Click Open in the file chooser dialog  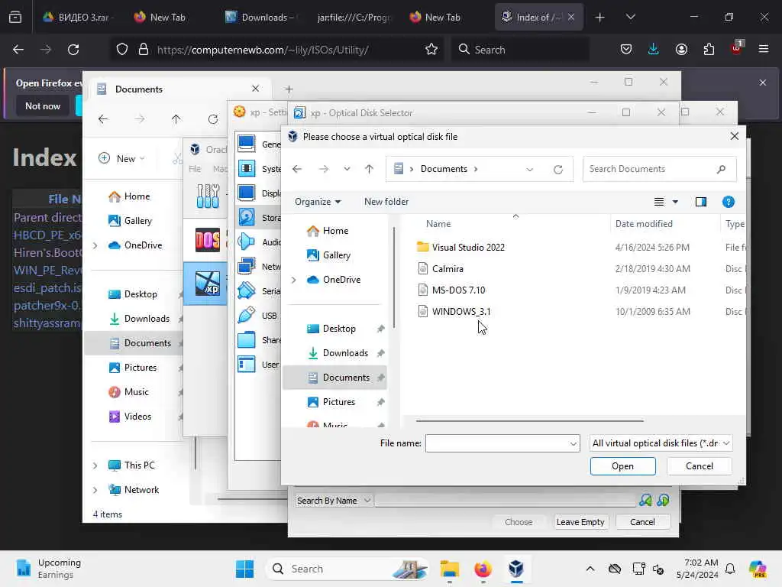[622, 465]
